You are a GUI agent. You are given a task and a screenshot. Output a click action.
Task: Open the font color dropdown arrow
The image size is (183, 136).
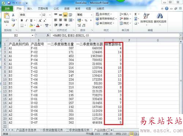pos(41,25)
